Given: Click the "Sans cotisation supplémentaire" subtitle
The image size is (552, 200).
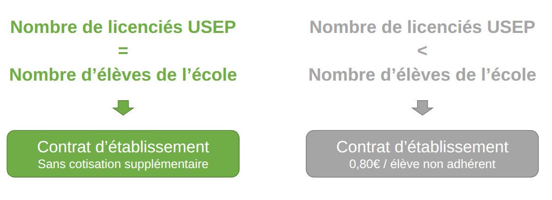Looking at the screenshot, I should pyautogui.click(x=123, y=164).
